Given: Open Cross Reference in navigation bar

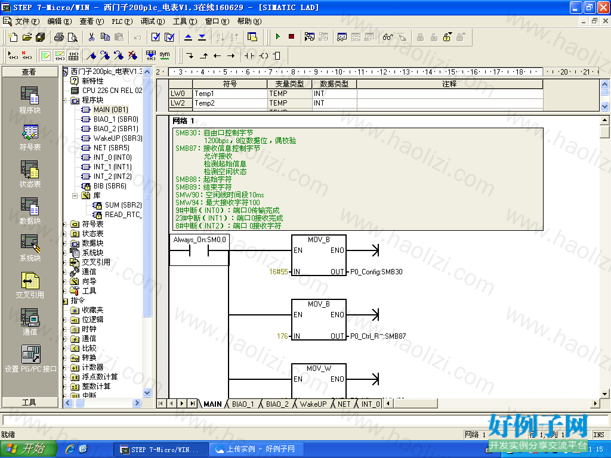Looking at the screenshot, I should [x=30, y=285].
